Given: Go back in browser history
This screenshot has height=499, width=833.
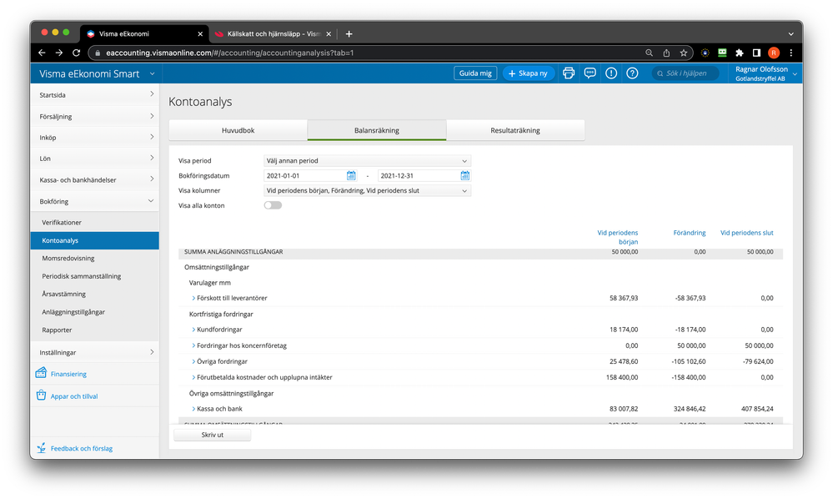Looking at the screenshot, I should (x=42, y=53).
